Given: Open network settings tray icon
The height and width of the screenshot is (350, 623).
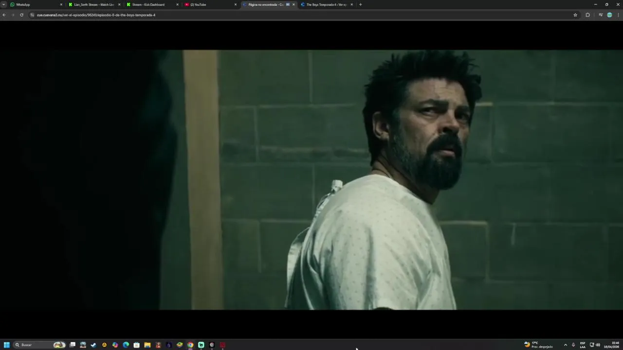Looking at the screenshot, I should (x=592, y=345).
